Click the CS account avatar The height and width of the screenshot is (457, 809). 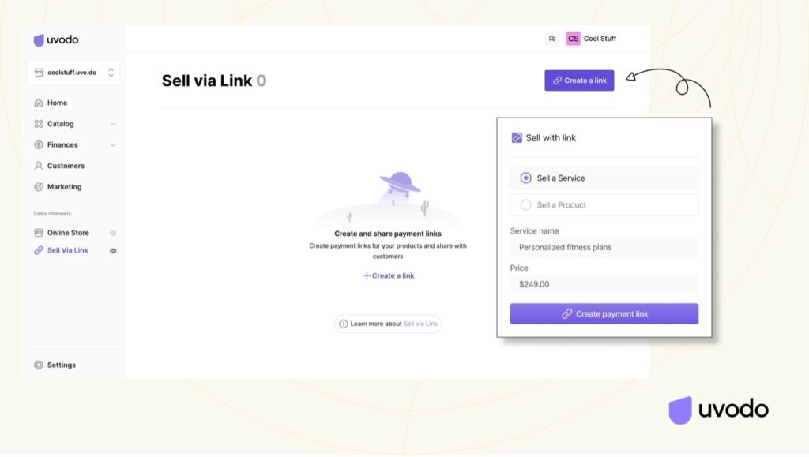pos(573,39)
